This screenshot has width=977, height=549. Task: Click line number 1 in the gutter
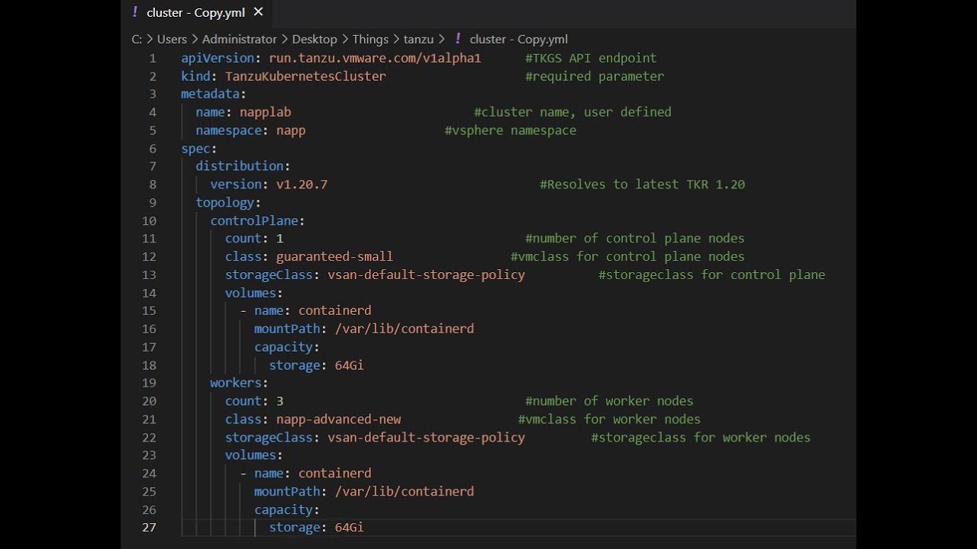point(153,58)
